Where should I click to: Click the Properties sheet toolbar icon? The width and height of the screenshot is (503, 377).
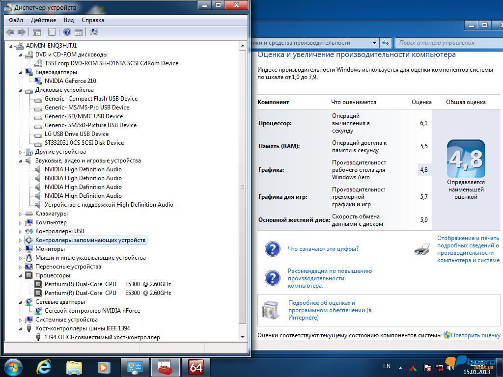coord(52,32)
